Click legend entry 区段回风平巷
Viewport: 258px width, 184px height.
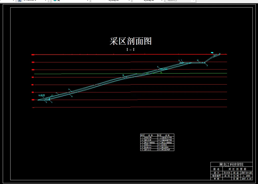tap(166, 137)
